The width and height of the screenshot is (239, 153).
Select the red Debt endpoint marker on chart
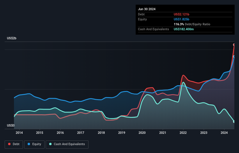pyautogui.click(x=234, y=45)
